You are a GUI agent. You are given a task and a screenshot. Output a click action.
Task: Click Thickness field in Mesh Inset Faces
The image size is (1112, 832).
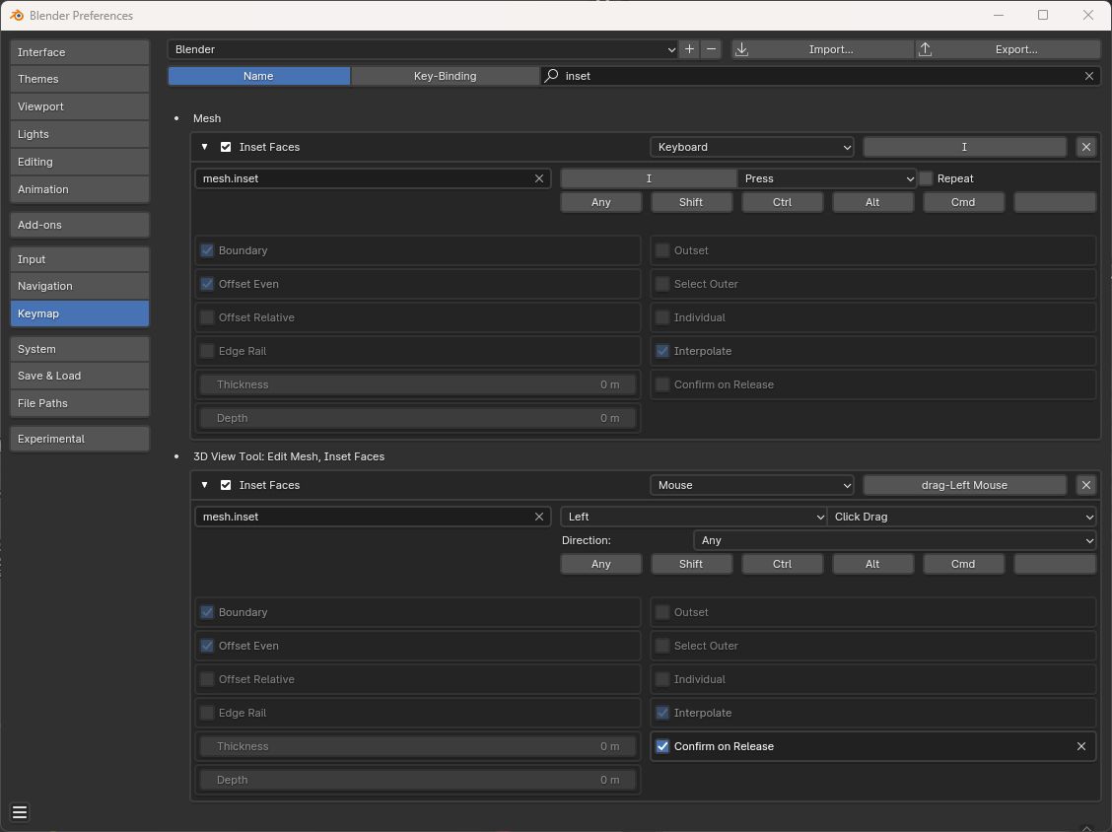pyautogui.click(x=418, y=384)
